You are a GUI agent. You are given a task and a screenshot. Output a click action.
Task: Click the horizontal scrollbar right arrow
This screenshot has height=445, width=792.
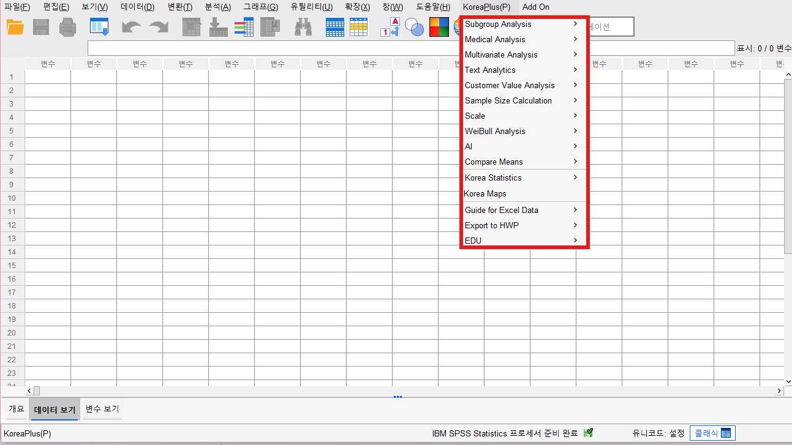(x=780, y=391)
